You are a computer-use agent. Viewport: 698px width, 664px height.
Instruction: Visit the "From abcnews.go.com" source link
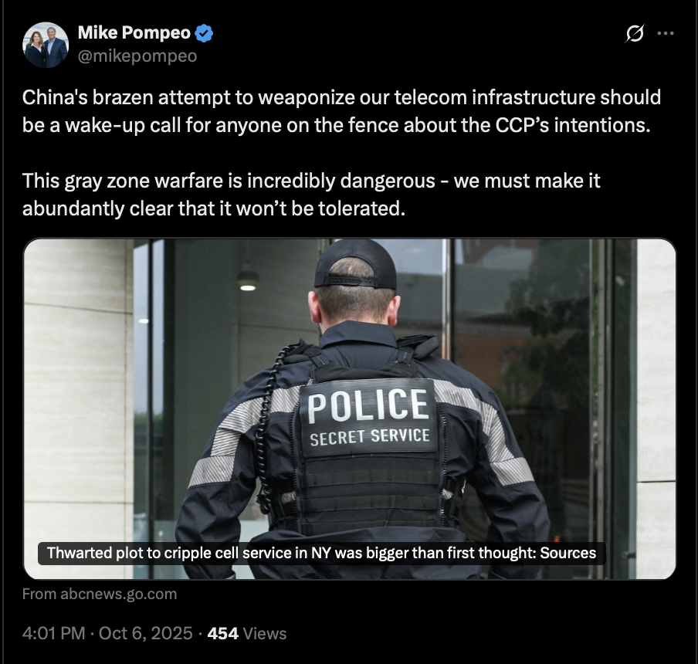click(100, 594)
